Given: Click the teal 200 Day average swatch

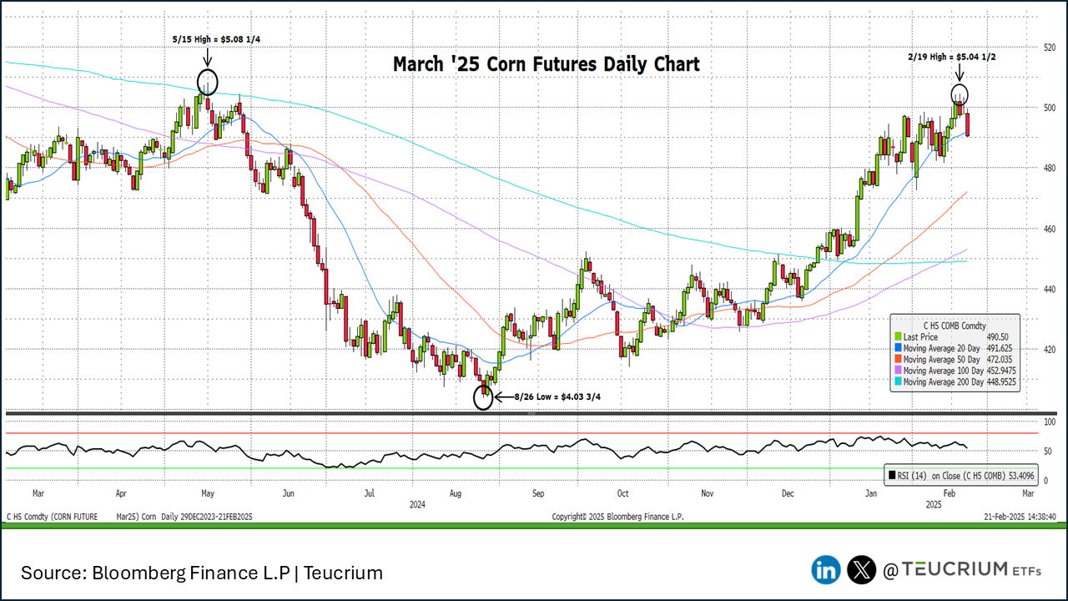Looking at the screenshot, I should pyautogui.click(x=897, y=381).
